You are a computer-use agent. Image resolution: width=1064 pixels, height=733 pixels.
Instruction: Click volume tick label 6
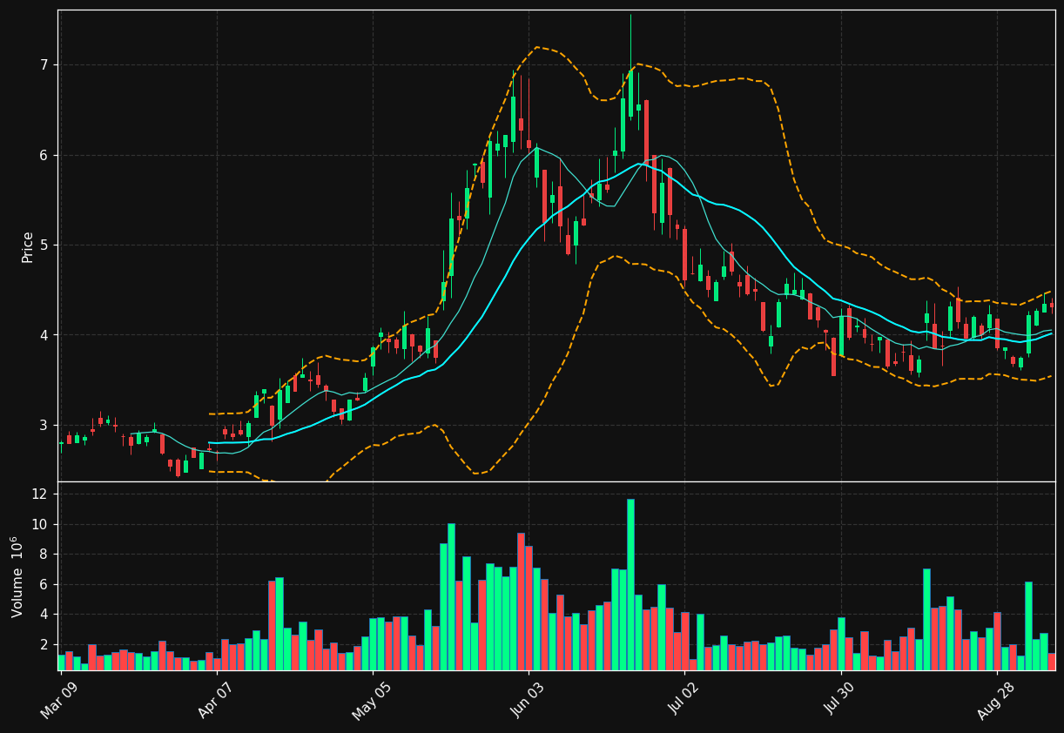click(x=44, y=585)
